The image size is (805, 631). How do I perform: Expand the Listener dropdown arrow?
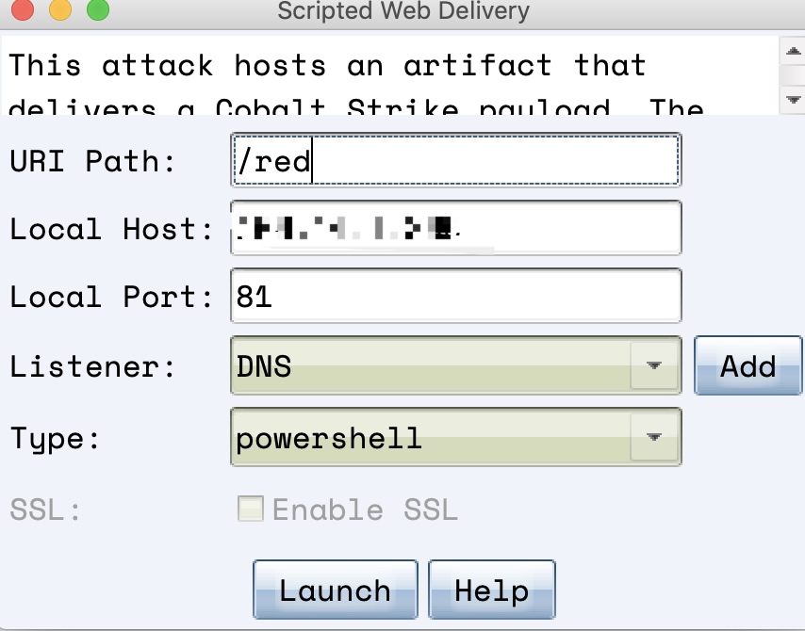pyautogui.click(x=654, y=365)
